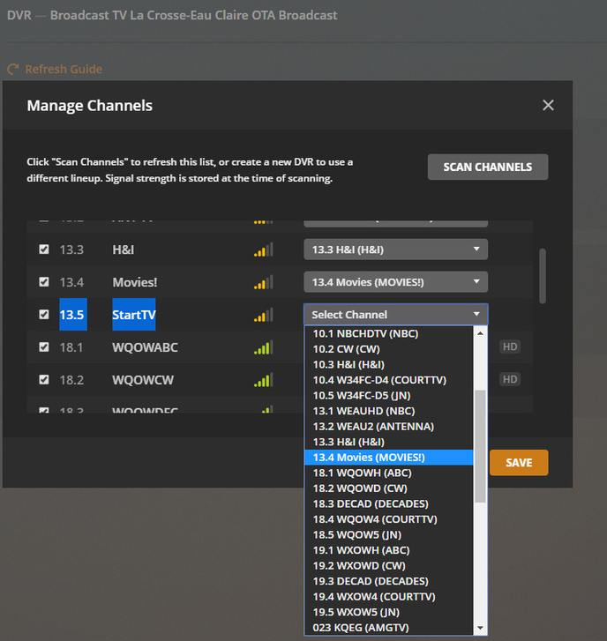
Task: Click the SCAN CHANNELS button
Action: [x=488, y=167]
